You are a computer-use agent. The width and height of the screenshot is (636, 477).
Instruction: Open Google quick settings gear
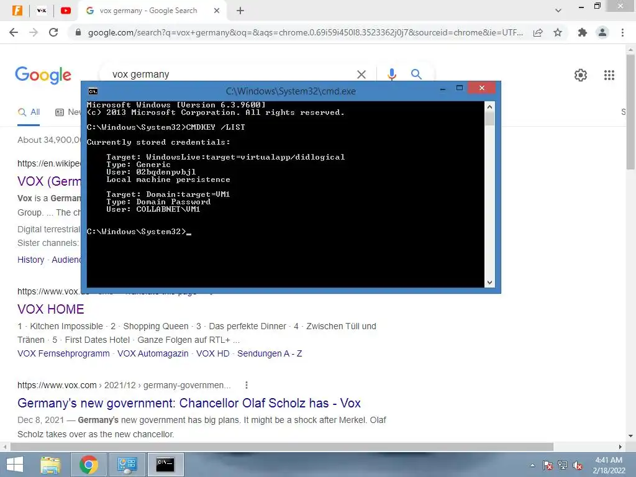point(581,75)
